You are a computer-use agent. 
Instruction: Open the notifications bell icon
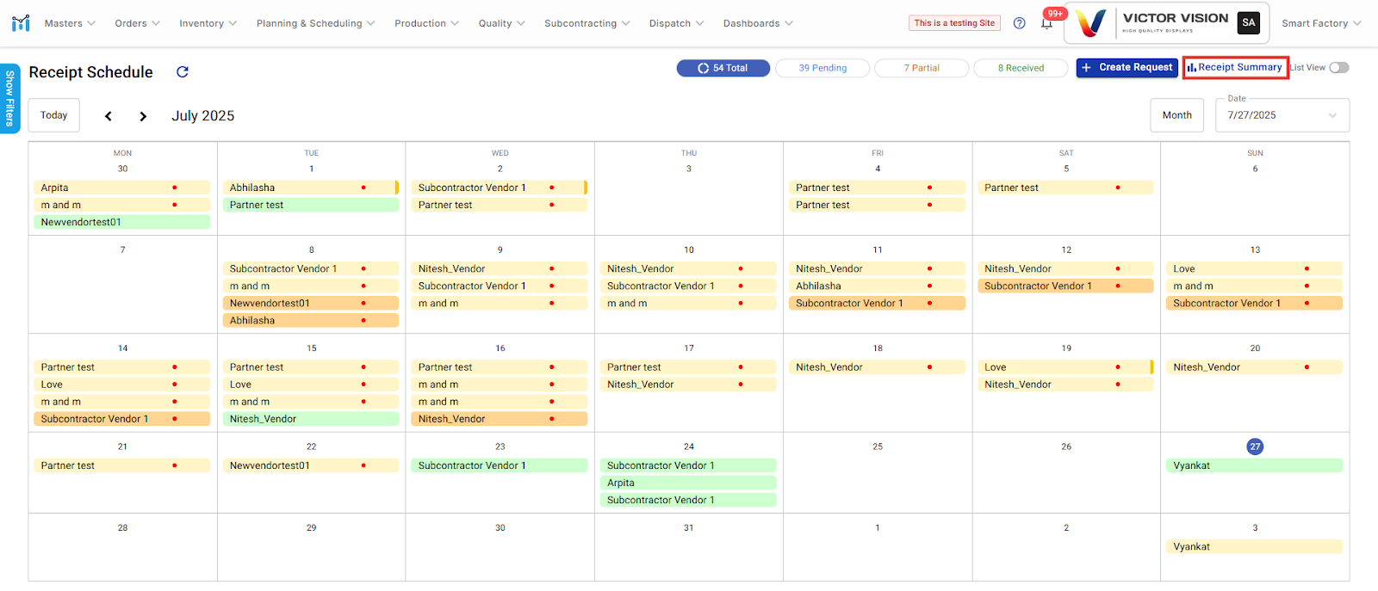pos(1046,24)
